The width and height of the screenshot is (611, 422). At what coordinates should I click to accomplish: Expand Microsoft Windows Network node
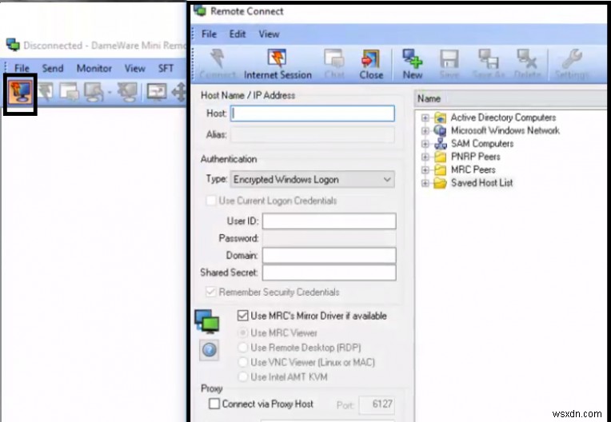(x=425, y=131)
